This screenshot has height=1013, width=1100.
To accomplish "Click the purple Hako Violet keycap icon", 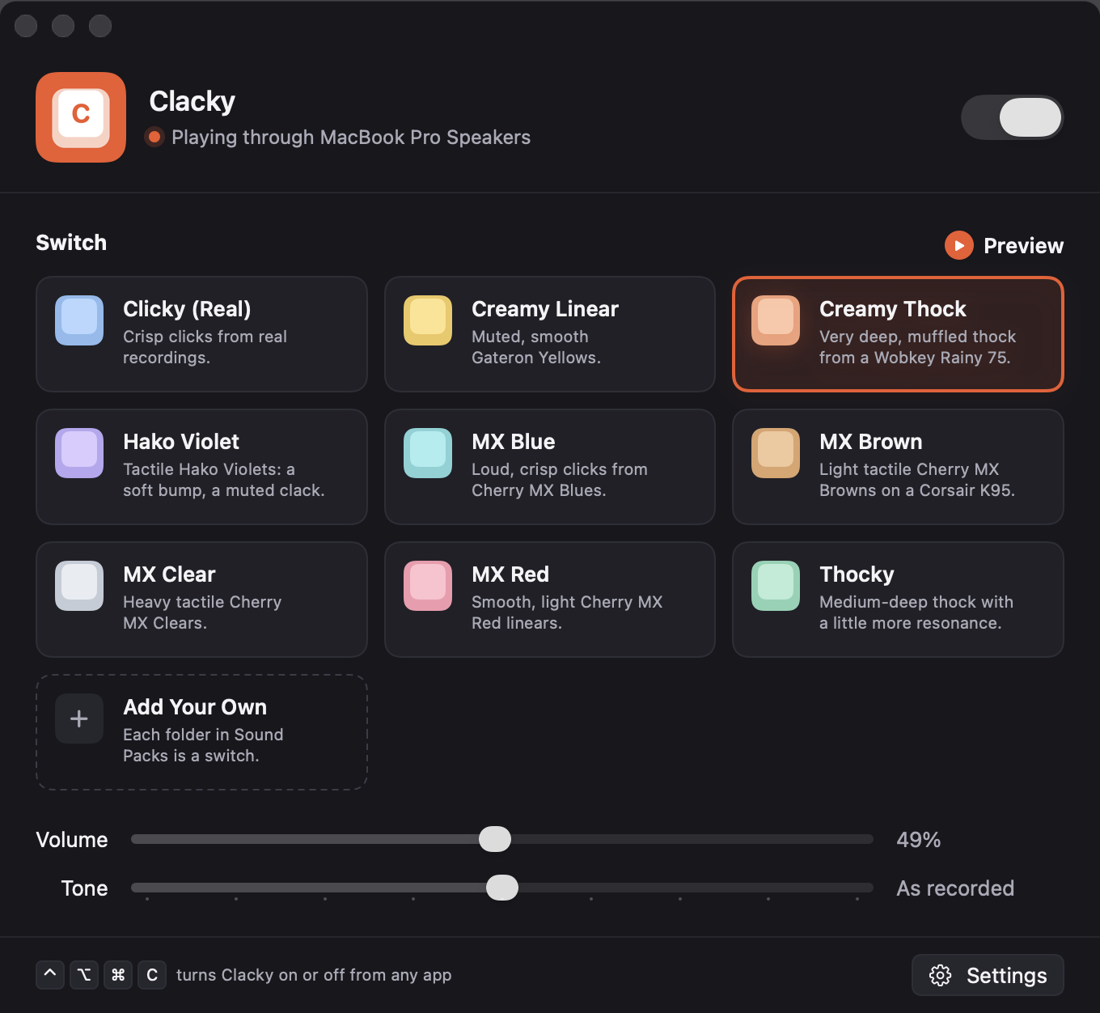I will [79, 453].
